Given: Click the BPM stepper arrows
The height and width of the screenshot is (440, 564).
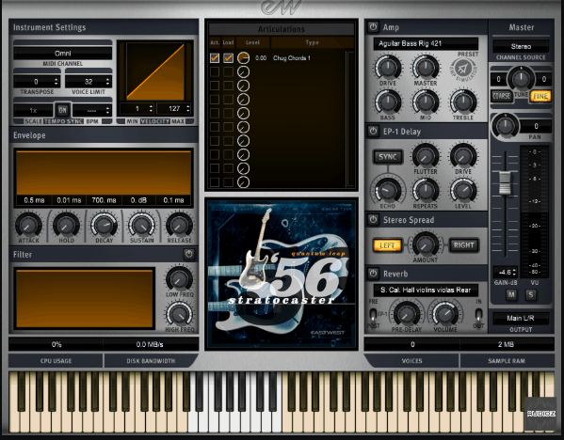Looking at the screenshot, I should pyautogui.click(x=107, y=110).
